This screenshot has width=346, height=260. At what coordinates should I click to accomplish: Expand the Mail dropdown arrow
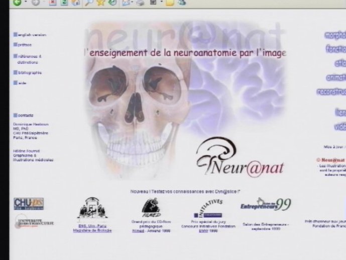click(x=132, y=2)
